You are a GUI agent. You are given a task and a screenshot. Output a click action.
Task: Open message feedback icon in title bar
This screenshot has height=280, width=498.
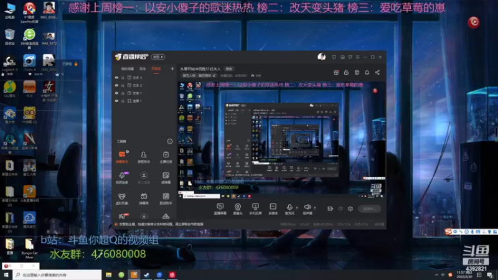click(x=334, y=57)
